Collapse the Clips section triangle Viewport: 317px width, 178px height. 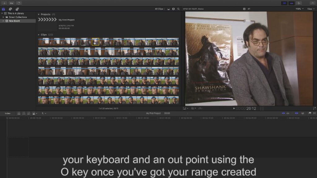coord(39,35)
